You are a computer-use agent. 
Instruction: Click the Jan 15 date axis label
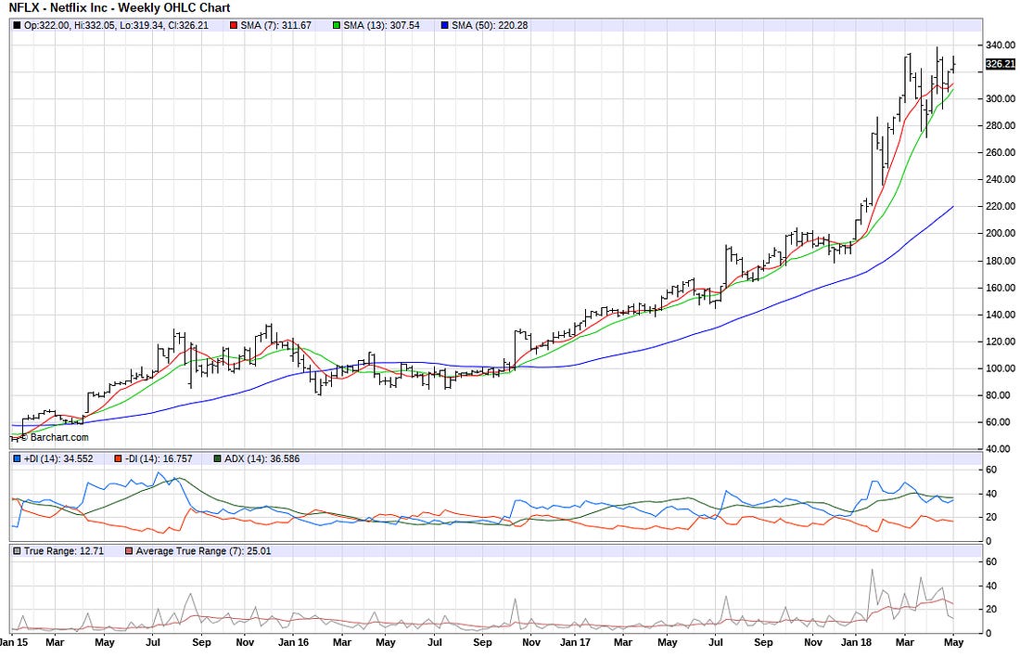coord(14,643)
